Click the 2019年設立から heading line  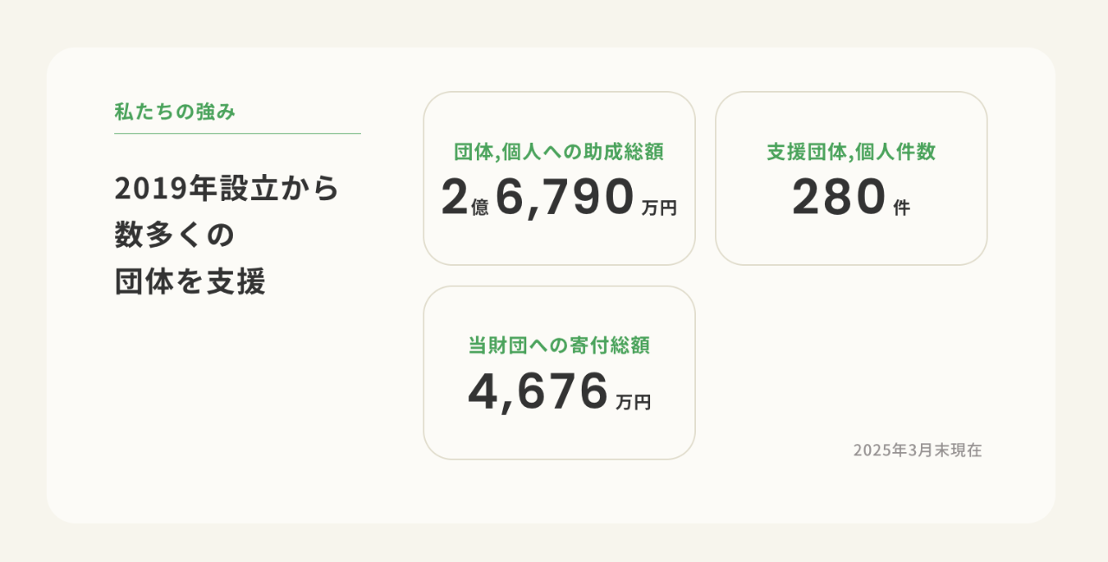[x=228, y=189]
